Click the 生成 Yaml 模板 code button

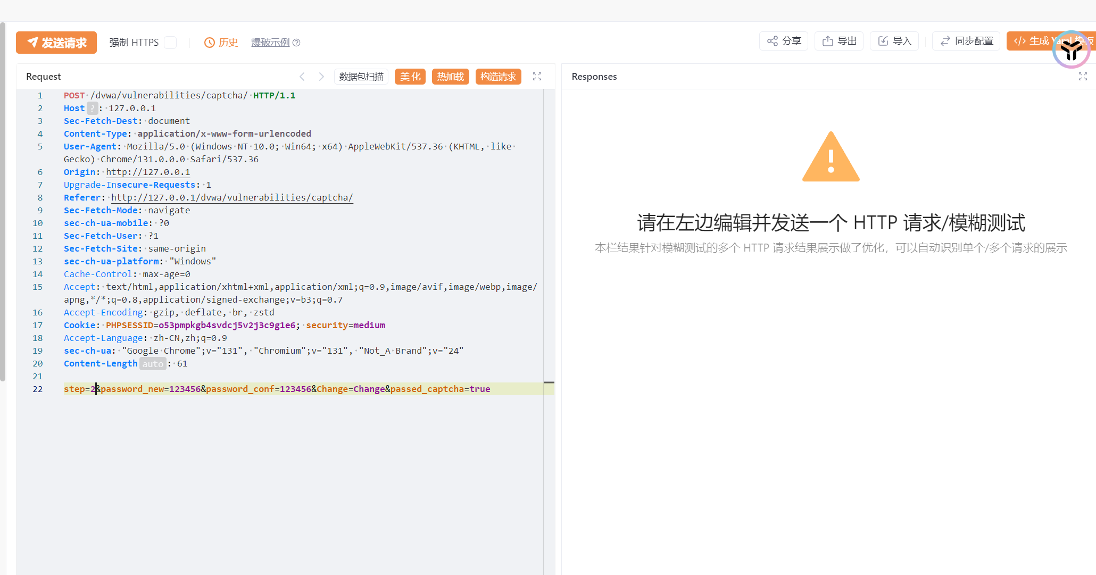tap(1029, 41)
